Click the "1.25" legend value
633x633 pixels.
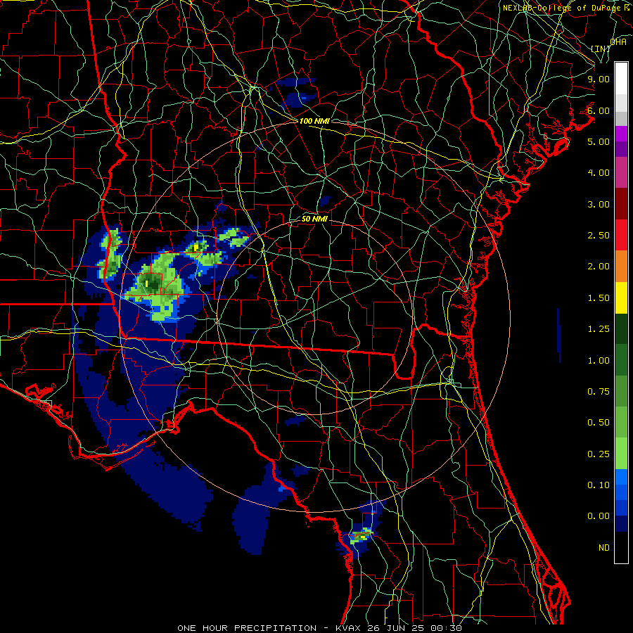(x=599, y=329)
